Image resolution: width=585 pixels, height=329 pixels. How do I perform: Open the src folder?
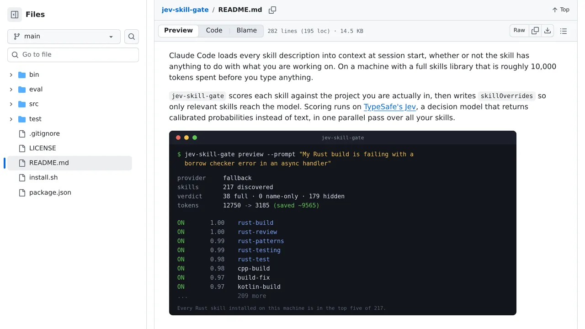(34, 104)
